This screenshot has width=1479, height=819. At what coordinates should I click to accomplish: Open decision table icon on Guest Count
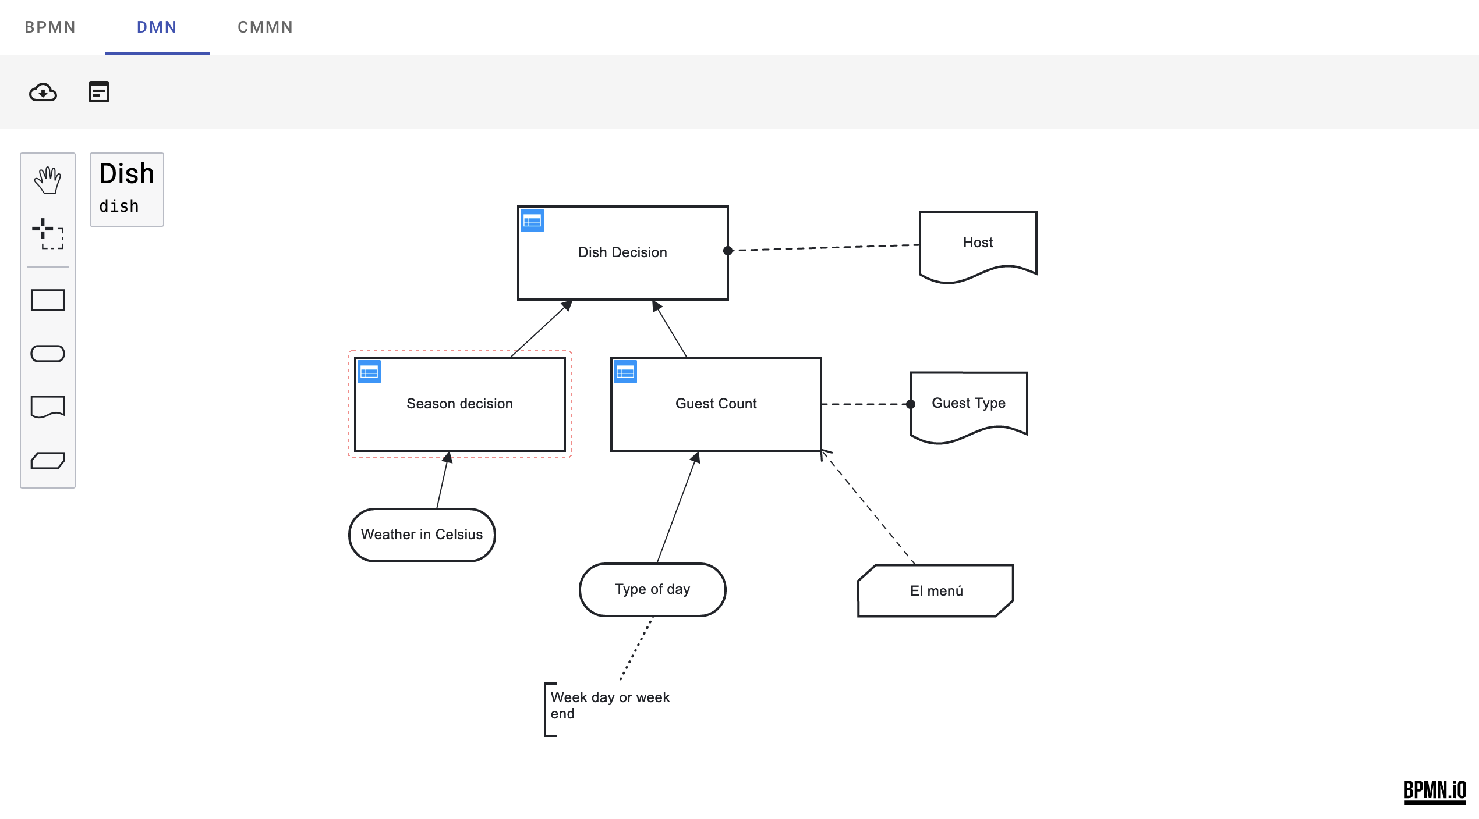(x=625, y=372)
